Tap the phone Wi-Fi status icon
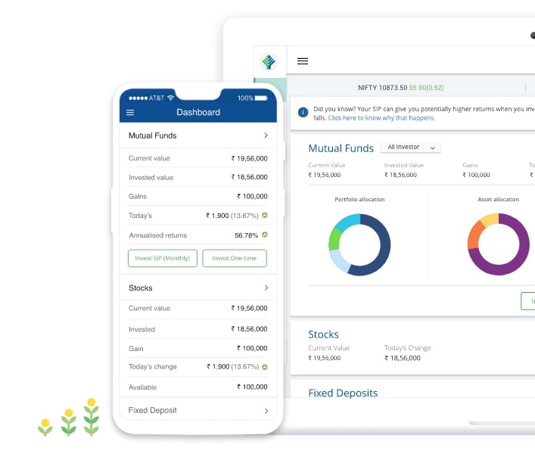The height and width of the screenshot is (457, 535). [x=170, y=98]
